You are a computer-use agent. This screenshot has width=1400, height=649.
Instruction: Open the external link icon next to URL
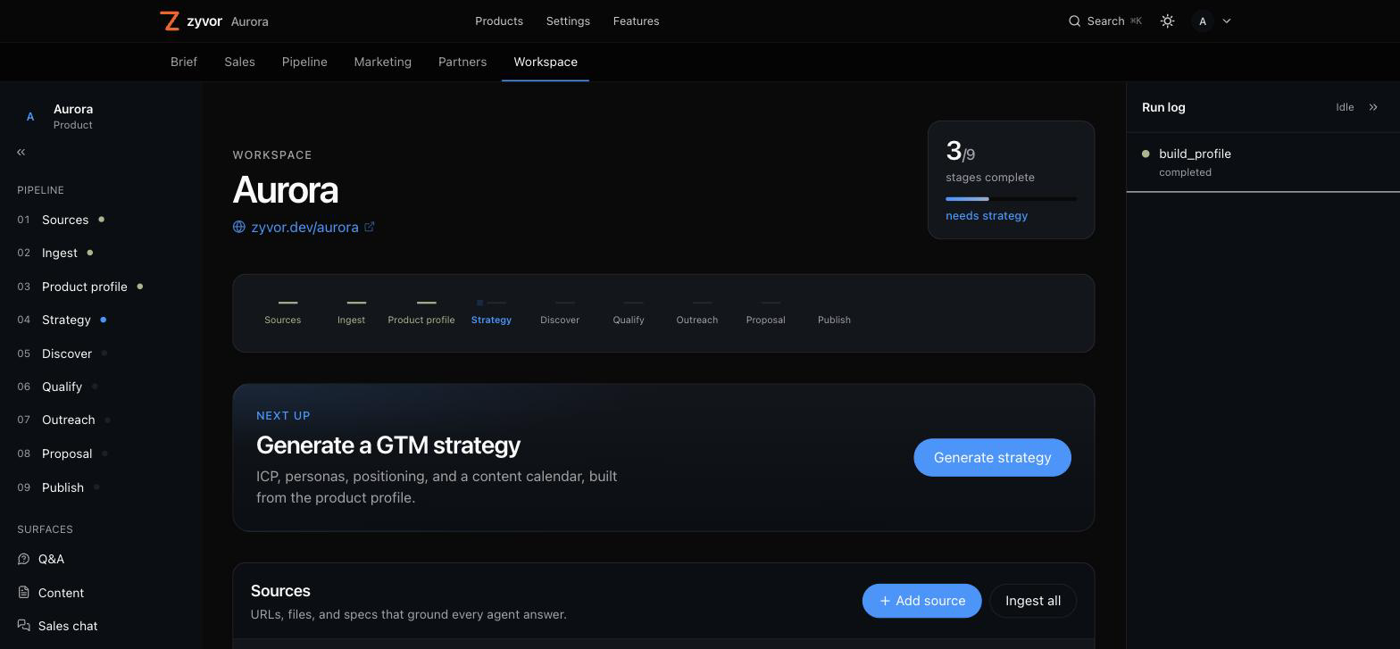pyautogui.click(x=370, y=227)
